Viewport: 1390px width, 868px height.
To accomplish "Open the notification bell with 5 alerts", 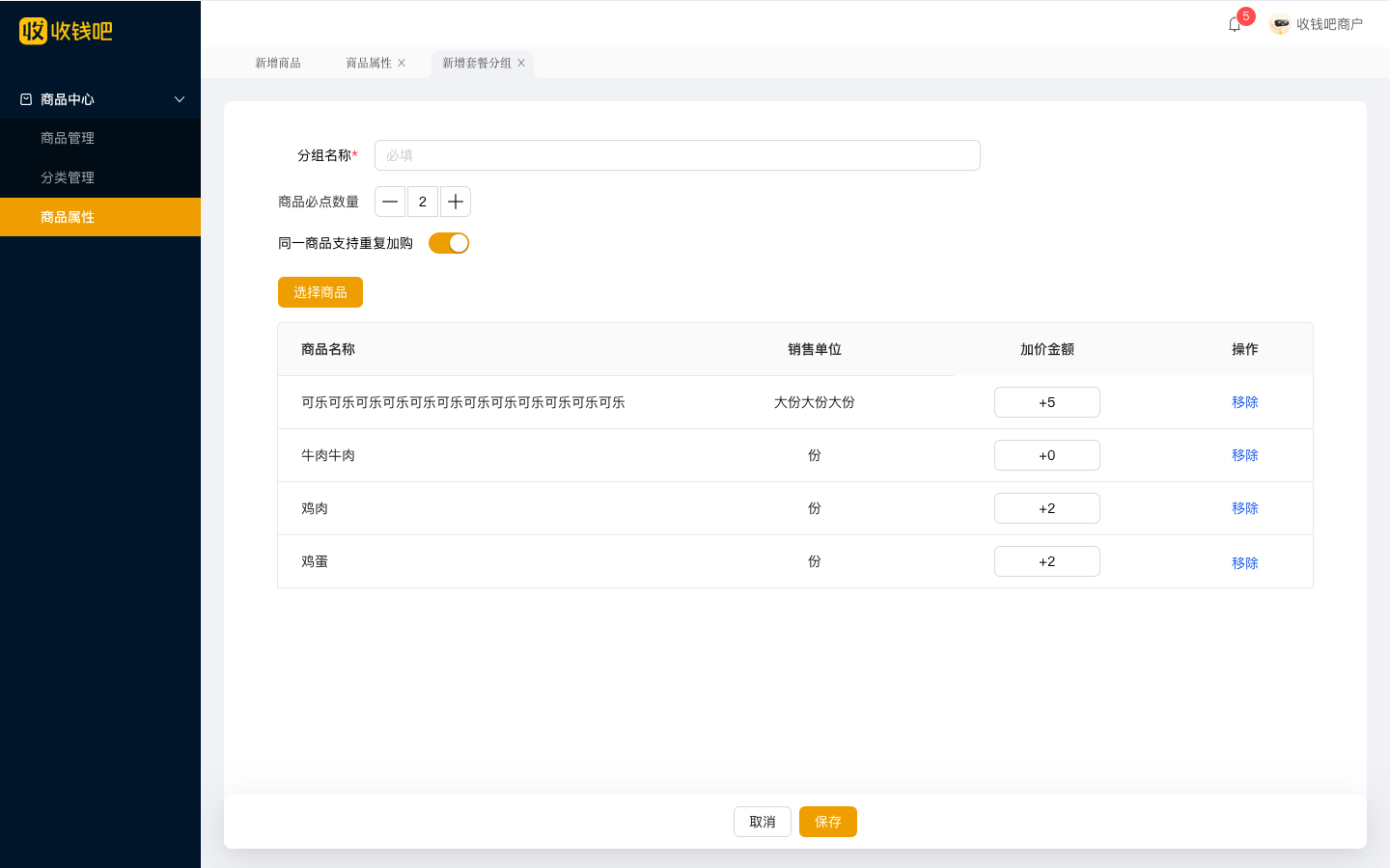I will (x=1234, y=24).
